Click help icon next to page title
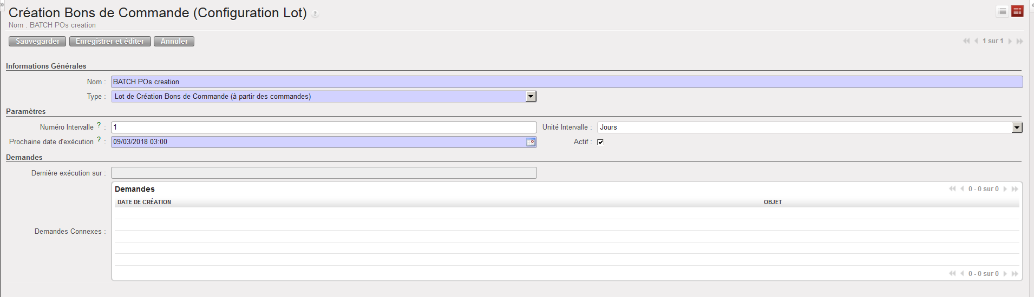1034x297 pixels. [x=315, y=14]
